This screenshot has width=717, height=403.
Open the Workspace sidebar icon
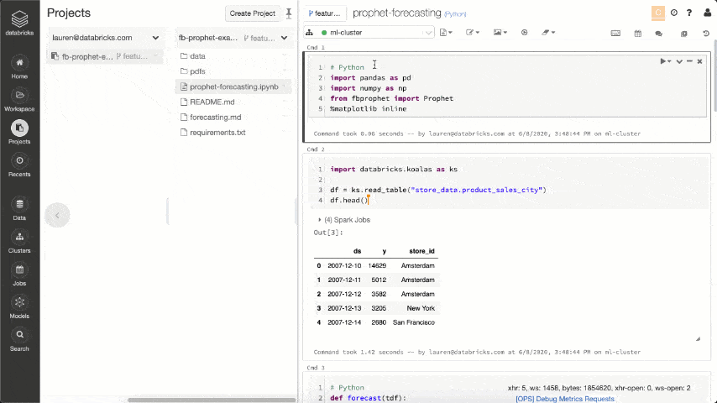[x=19, y=97]
